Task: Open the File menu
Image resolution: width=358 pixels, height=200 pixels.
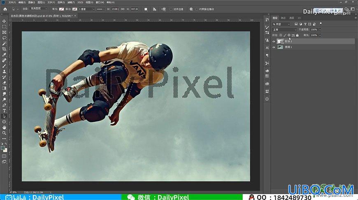Action: coord(12,2)
